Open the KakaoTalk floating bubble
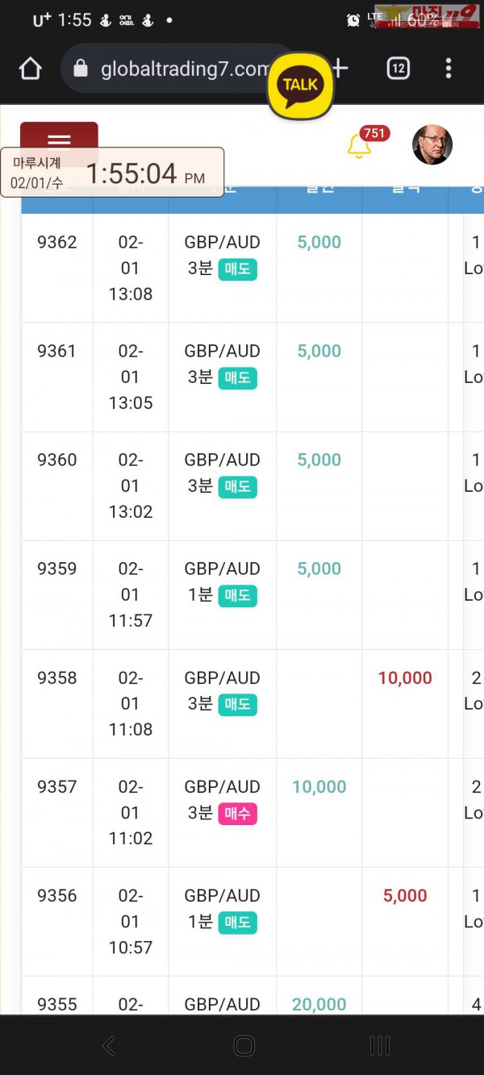 (x=300, y=85)
